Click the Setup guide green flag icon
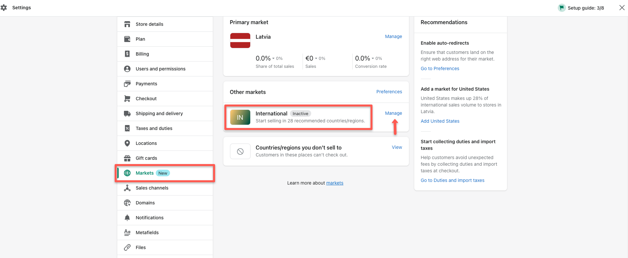This screenshot has width=628, height=258. (562, 8)
